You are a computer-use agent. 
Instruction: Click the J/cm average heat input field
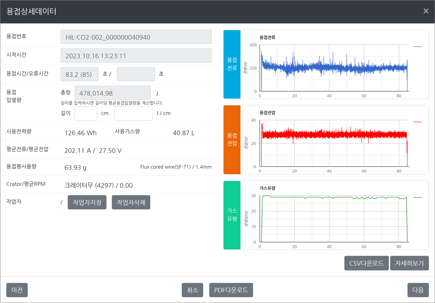(133, 113)
